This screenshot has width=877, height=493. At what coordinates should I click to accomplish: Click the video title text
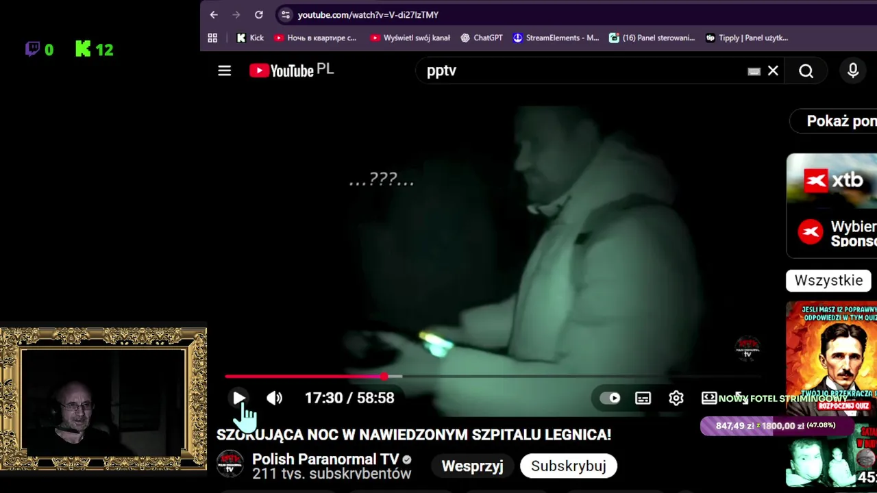[414, 435]
